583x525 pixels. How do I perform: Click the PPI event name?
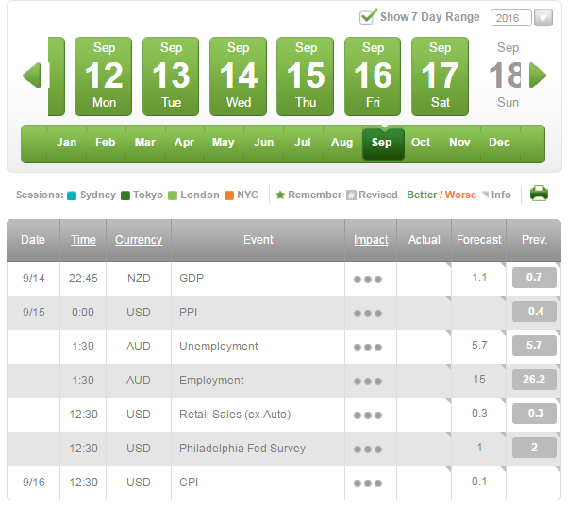click(x=188, y=313)
